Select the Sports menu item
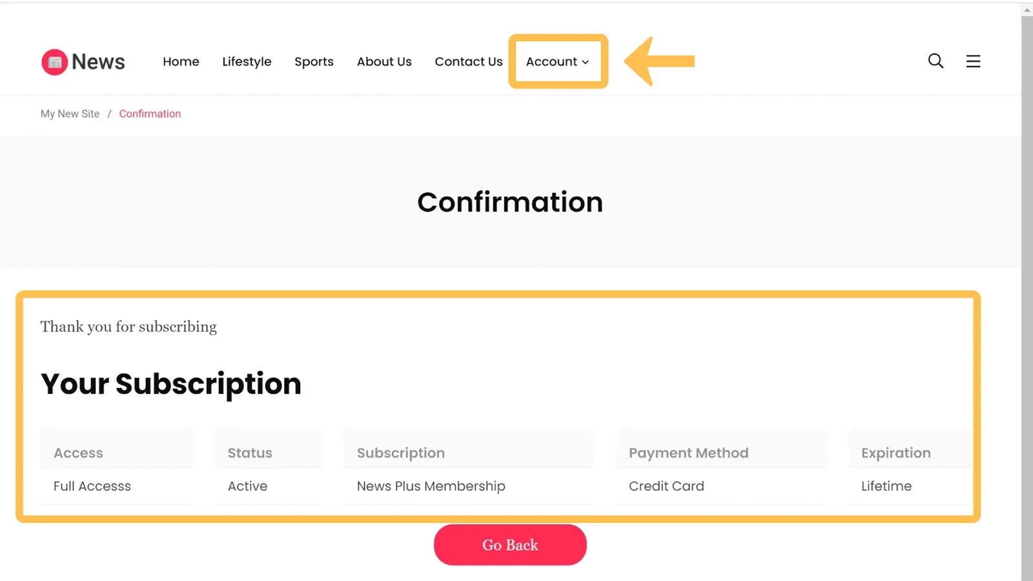Viewport: 1033px width, 581px height. tap(314, 62)
